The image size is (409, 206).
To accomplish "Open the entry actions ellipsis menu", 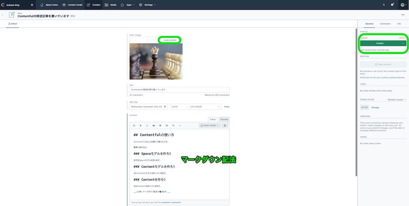I will [x=403, y=15].
